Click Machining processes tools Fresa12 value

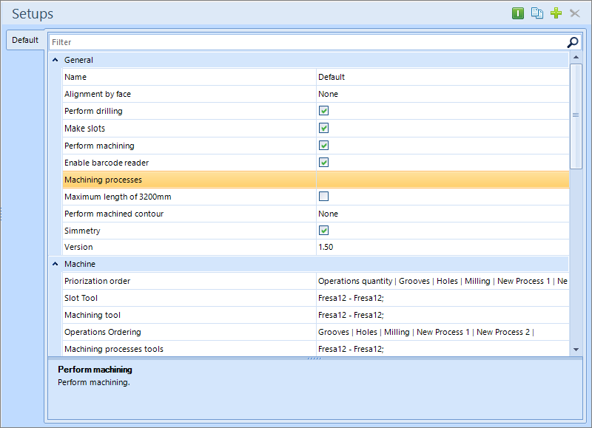(443, 349)
